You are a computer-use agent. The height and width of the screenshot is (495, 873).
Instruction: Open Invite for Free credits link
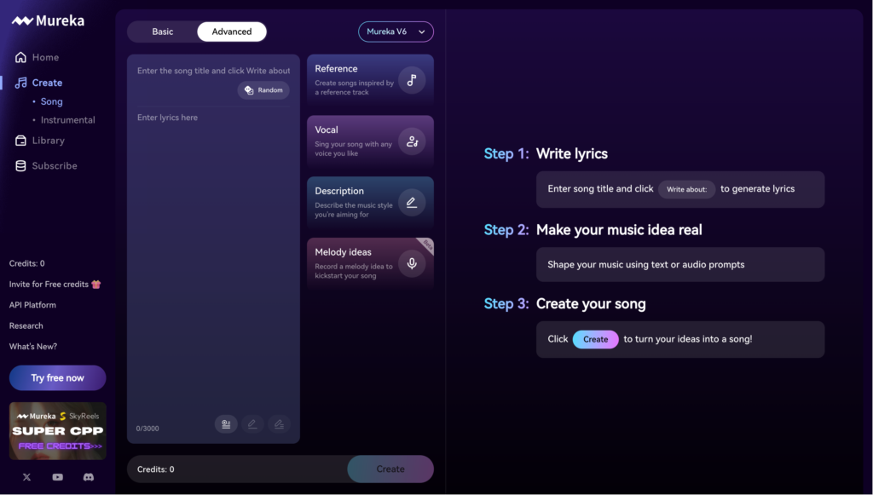click(x=55, y=285)
